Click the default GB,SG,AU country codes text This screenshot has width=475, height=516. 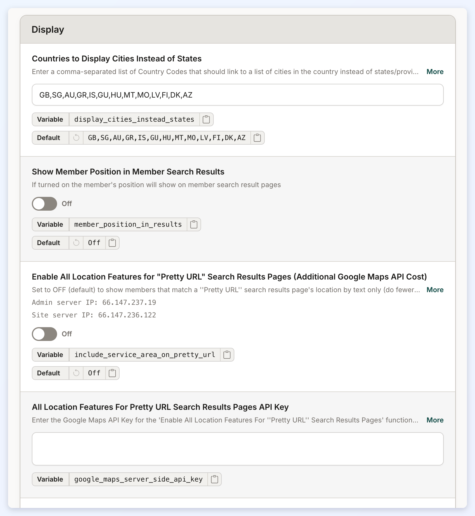click(167, 138)
